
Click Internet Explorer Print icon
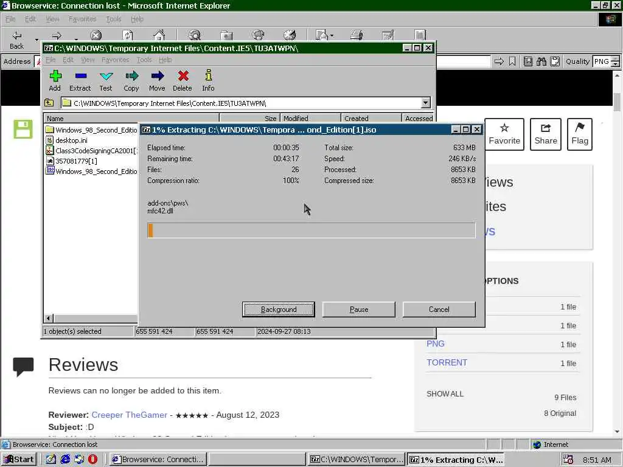[357, 36]
